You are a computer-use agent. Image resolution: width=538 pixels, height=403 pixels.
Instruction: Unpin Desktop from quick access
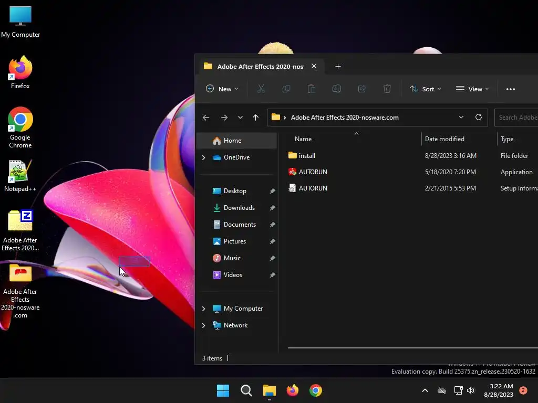pyautogui.click(x=273, y=191)
